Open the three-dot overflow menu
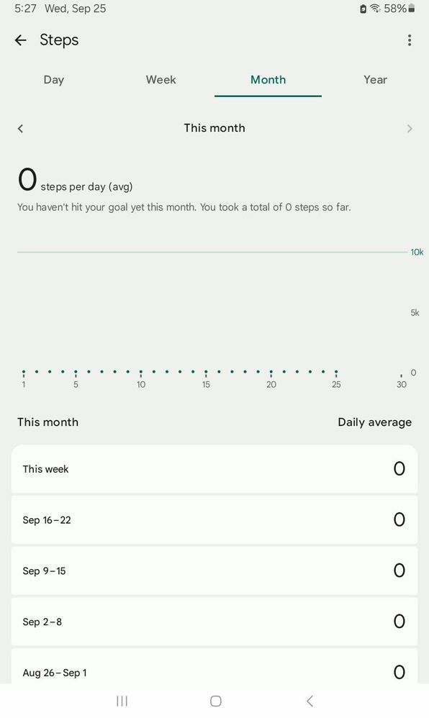Viewport: 429px width, 718px height. pos(410,40)
